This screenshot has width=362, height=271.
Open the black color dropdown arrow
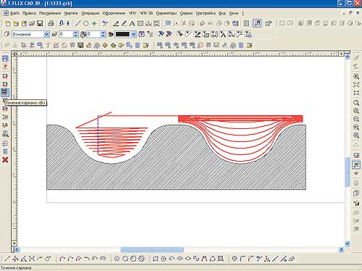[133, 34]
